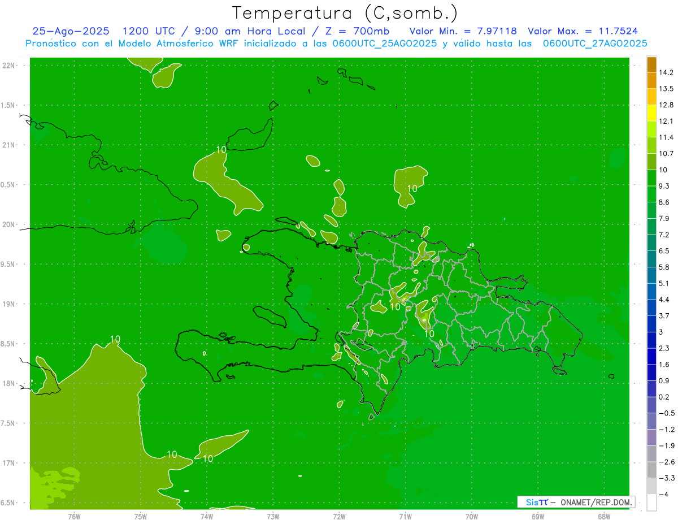Click the orange legend swatch between 13.5 and 14.2
This screenshot has width=678, height=524.
pos(651,80)
